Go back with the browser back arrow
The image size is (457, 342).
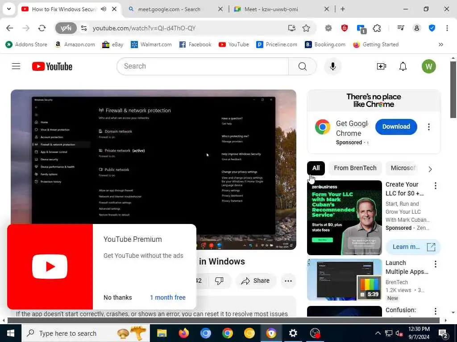click(10, 28)
